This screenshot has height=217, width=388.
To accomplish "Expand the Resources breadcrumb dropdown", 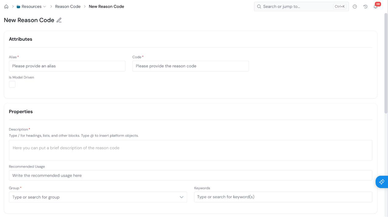I will point(45,6).
